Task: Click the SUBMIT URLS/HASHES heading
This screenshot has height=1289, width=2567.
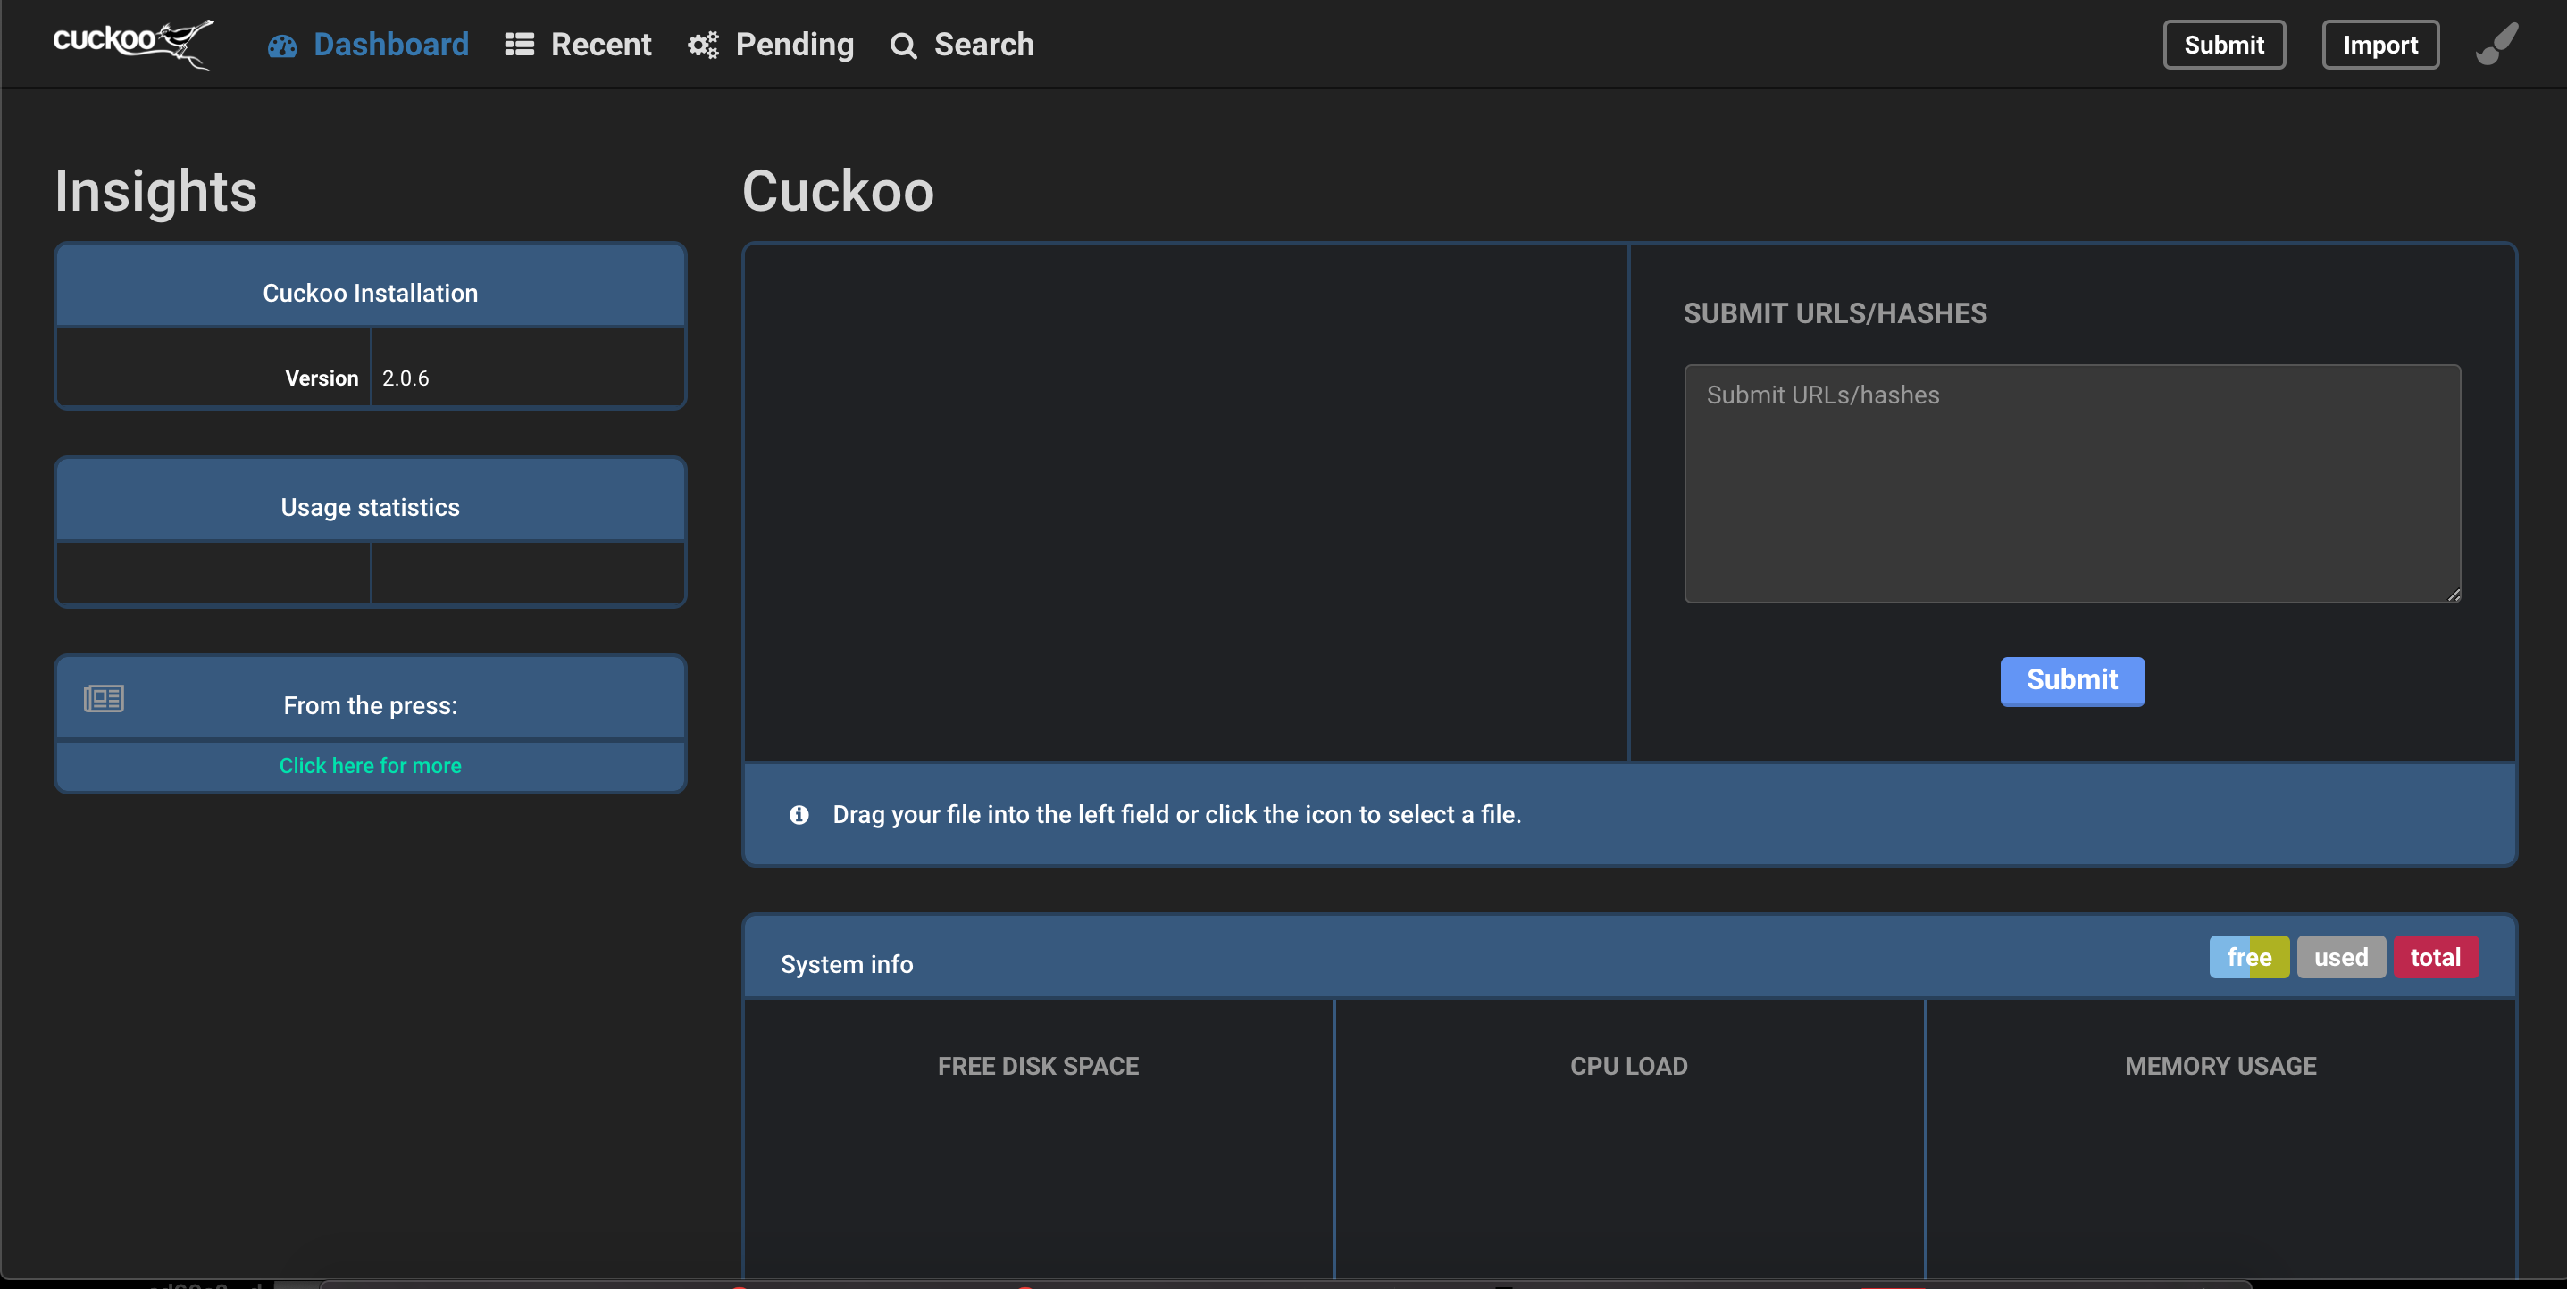Action: [x=1835, y=314]
